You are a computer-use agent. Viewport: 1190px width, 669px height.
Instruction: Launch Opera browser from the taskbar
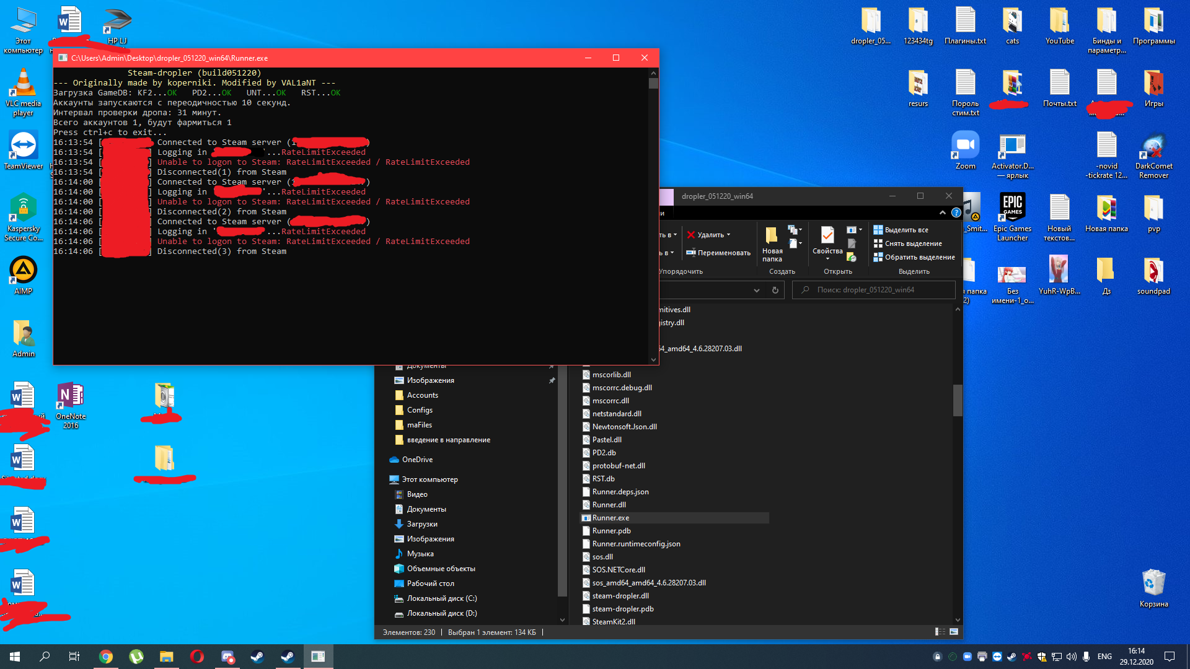(197, 657)
